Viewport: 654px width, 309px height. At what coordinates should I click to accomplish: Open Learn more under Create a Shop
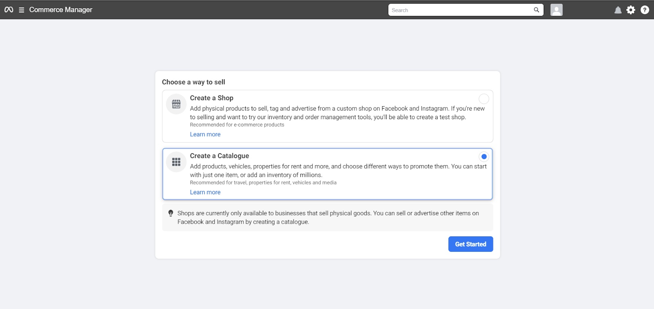point(205,134)
